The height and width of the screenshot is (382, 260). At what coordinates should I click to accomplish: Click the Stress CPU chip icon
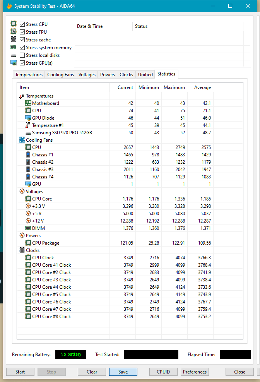[x=14, y=24]
